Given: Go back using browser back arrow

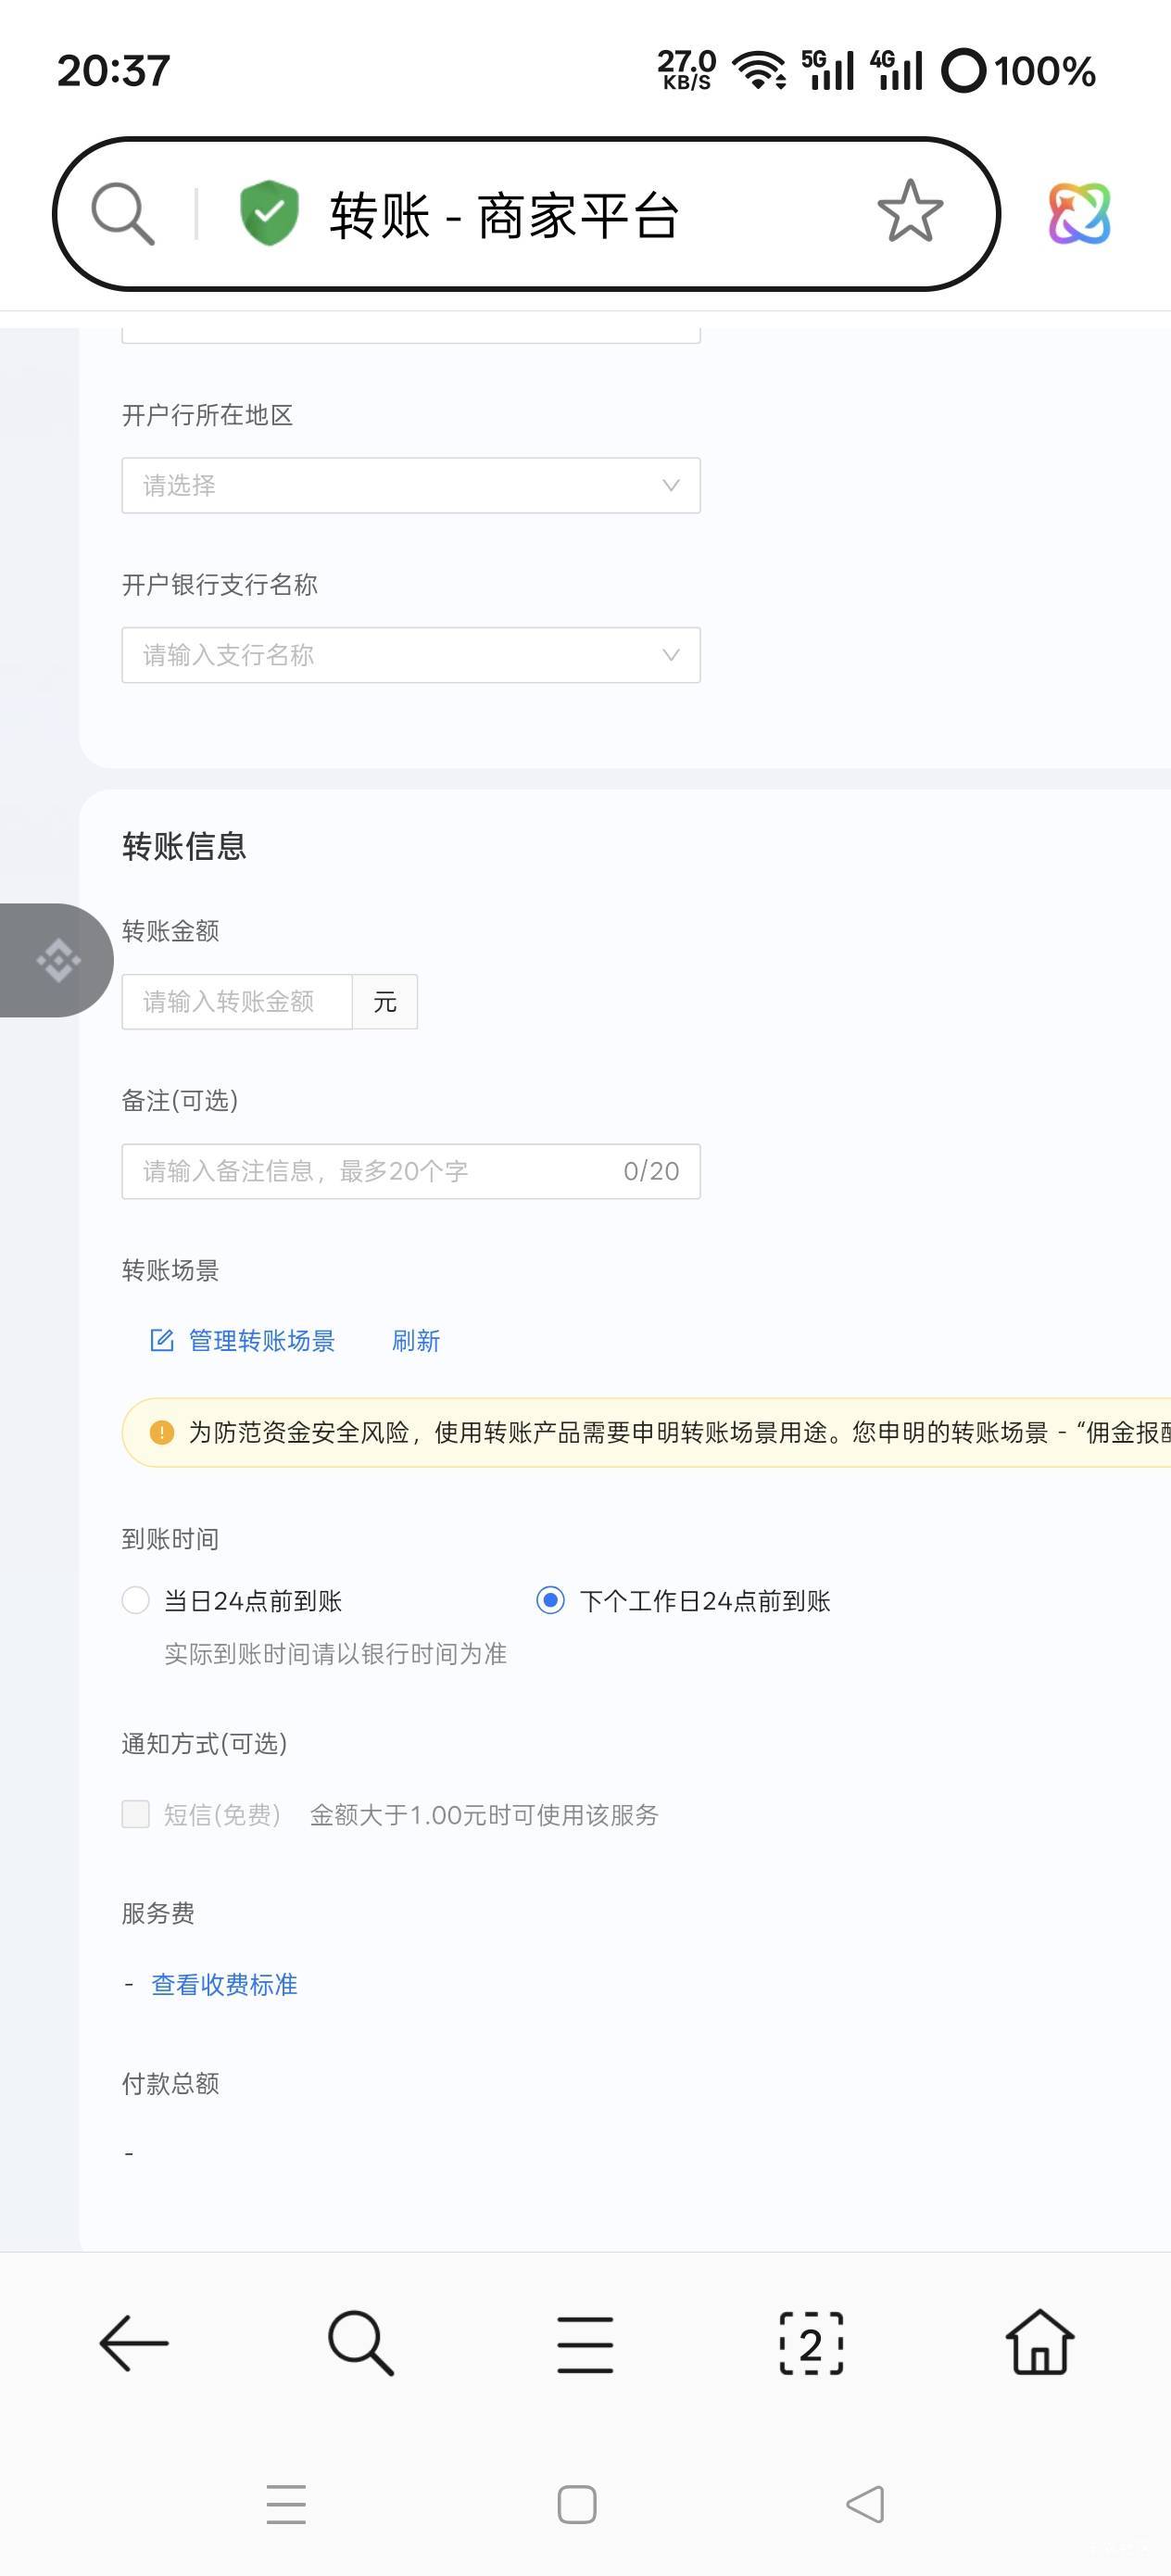Looking at the screenshot, I should point(134,2343).
